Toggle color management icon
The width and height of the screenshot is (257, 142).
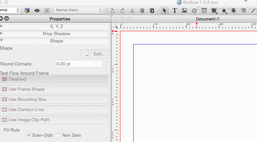(x=27, y=11)
